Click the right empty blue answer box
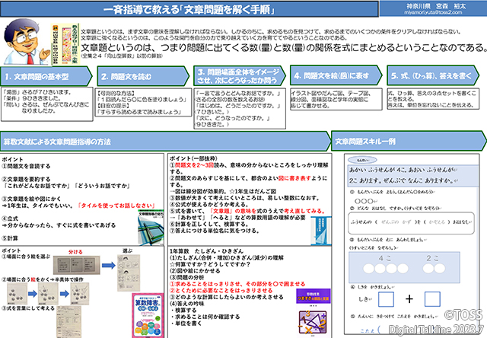 pos(431,299)
